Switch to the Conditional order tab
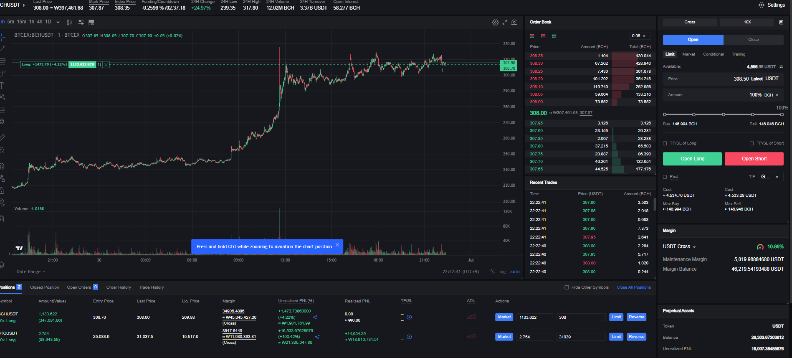 point(713,54)
